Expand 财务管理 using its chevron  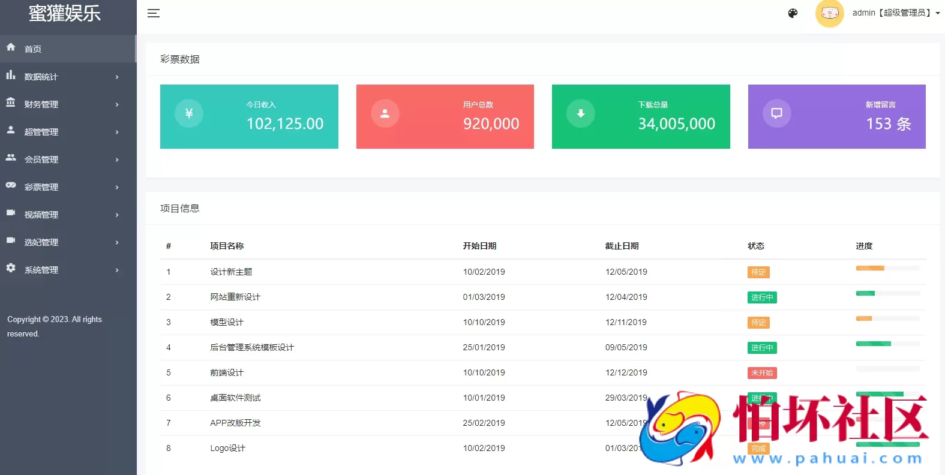tap(117, 104)
